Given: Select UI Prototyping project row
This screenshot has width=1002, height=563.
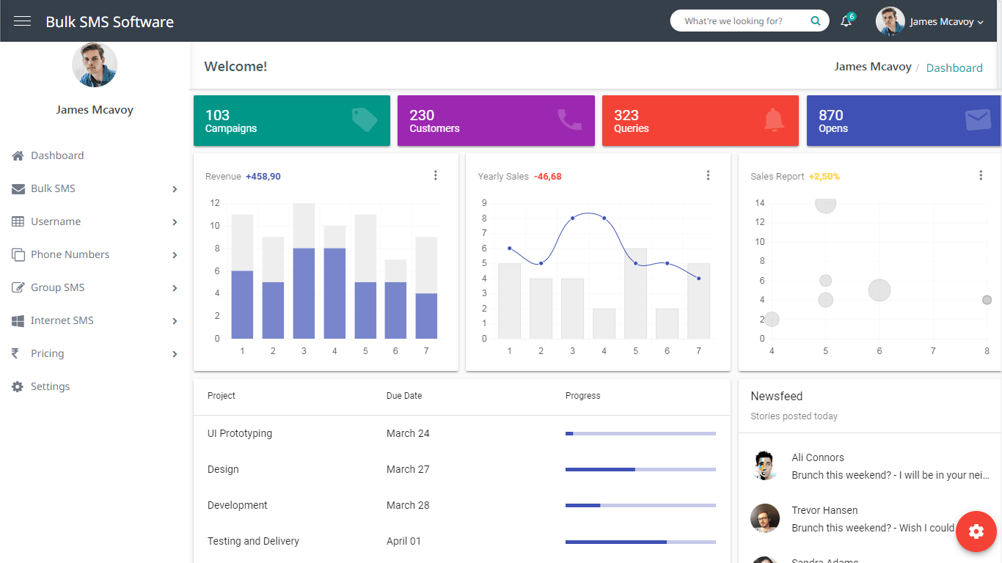Looking at the screenshot, I should coord(462,433).
